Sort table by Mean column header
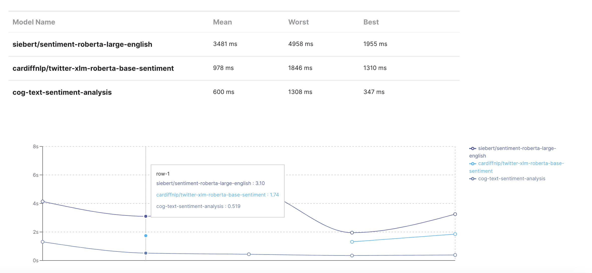Viewport: 592px width, 273px height. [222, 22]
